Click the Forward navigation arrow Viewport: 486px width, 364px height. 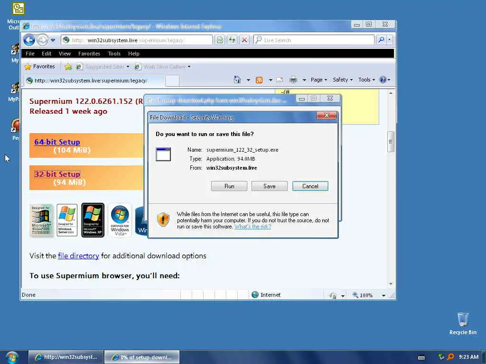click(x=42, y=40)
